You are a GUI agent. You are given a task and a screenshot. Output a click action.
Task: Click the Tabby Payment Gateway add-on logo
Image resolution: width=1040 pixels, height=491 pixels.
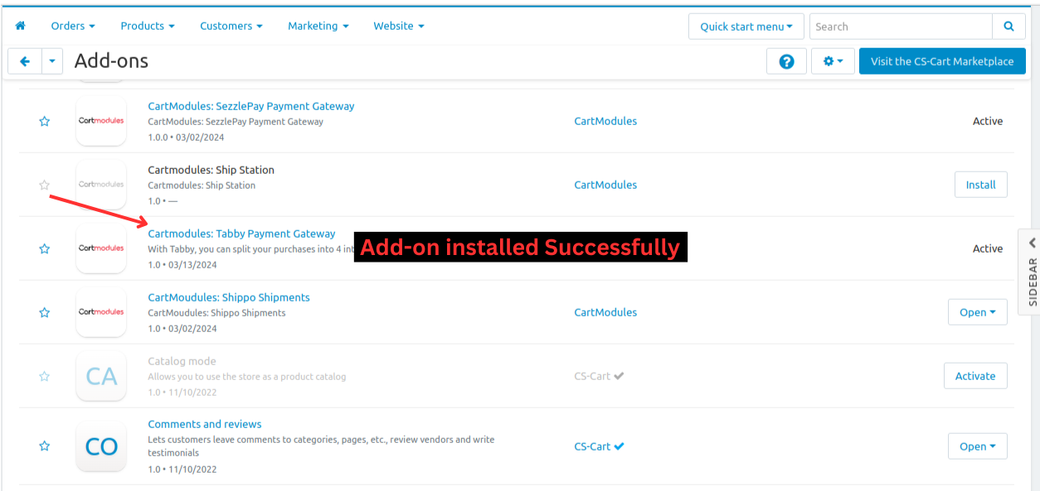(x=101, y=248)
